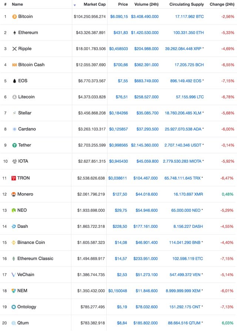Select the TRON red logo icon

14,178
